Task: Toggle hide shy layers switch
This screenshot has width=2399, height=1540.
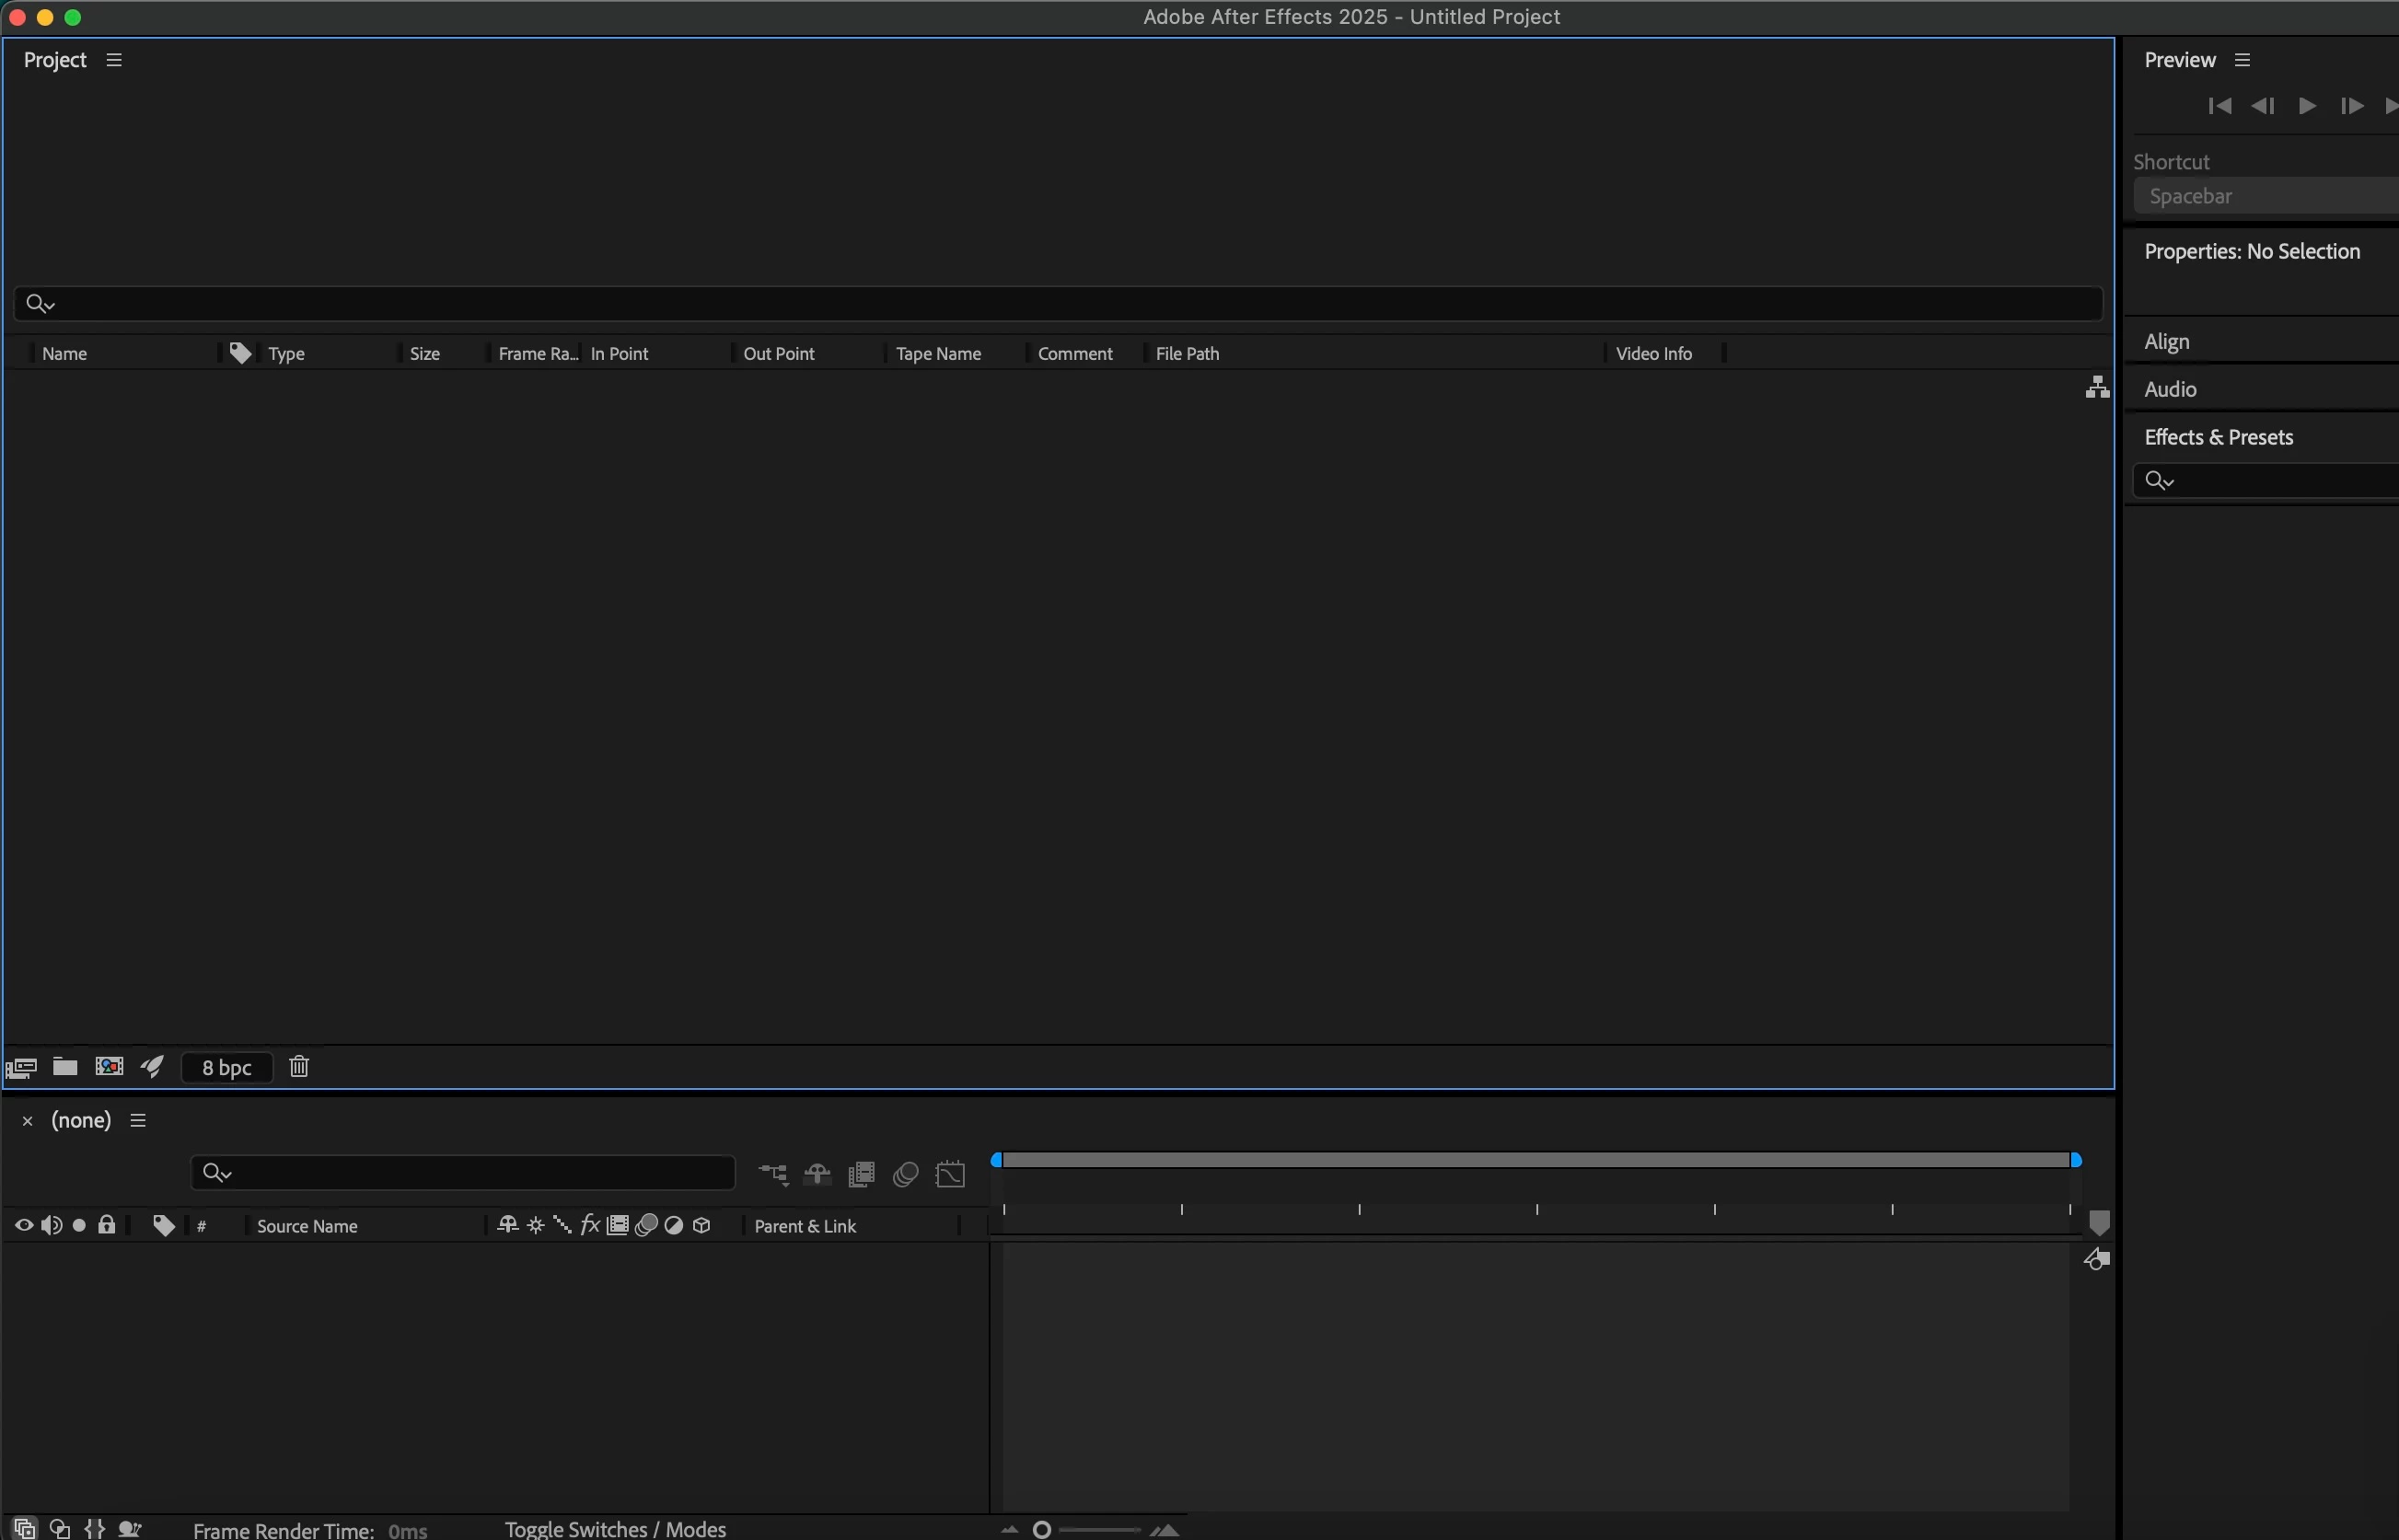Action: coord(817,1173)
